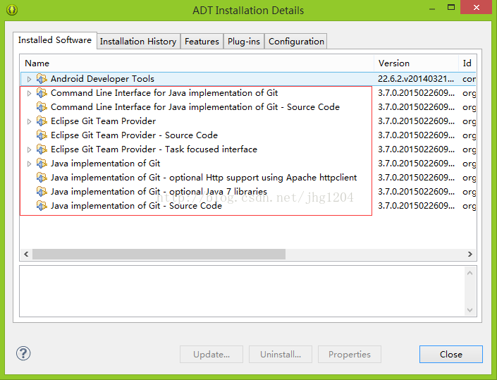Click icon of optional Http support using Apache httpclient row
The height and width of the screenshot is (380, 497).
(42, 178)
